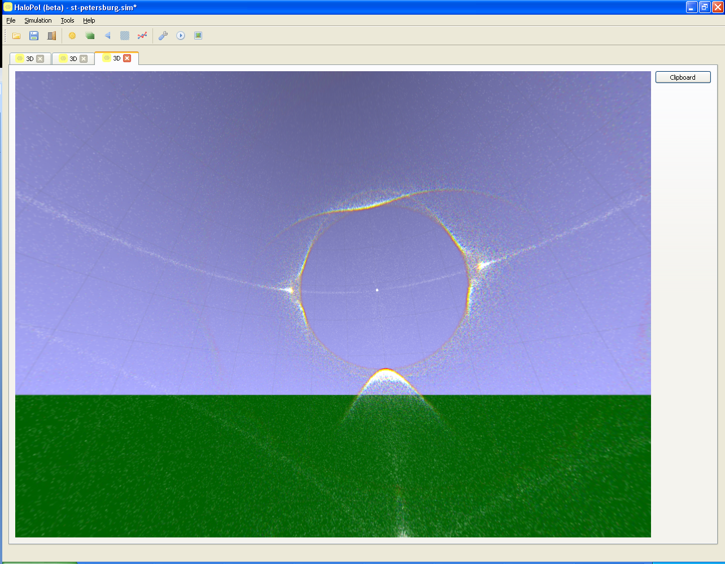Screen dimensions: 725x564
Task: Open simulation settings with the wrench icon
Action: click(x=163, y=36)
